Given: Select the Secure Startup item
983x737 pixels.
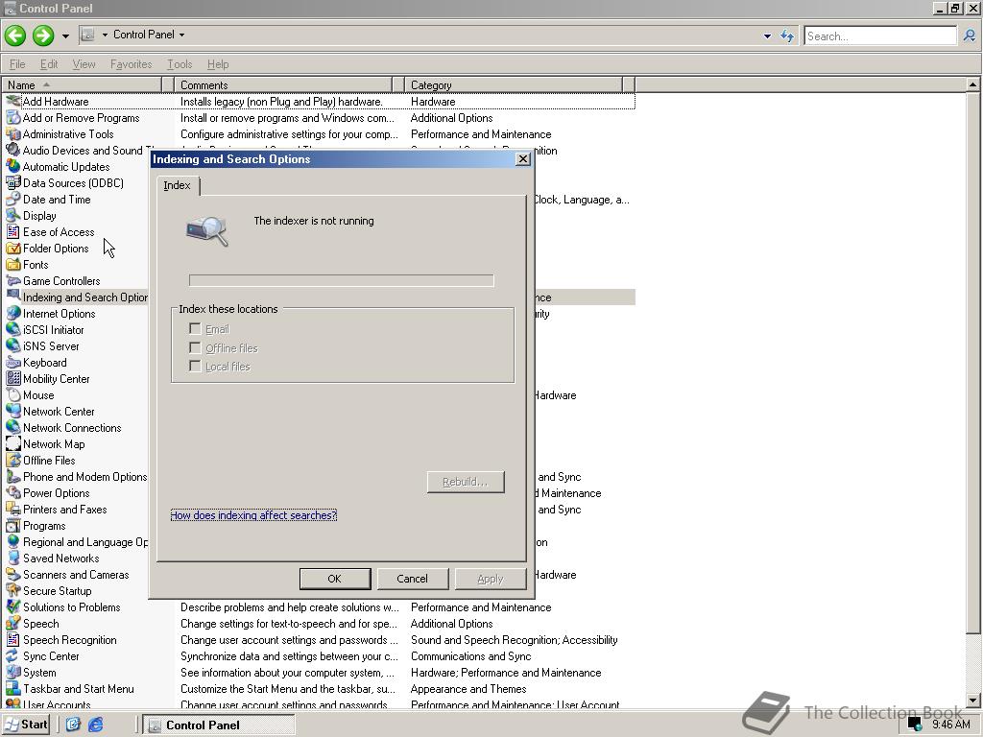Looking at the screenshot, I should tap(57, 591).
